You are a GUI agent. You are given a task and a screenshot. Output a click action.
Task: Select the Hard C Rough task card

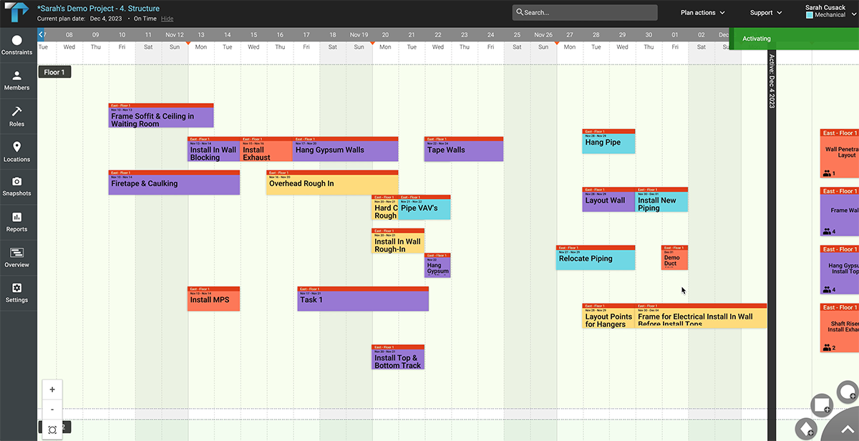click(x=385, y=207)
